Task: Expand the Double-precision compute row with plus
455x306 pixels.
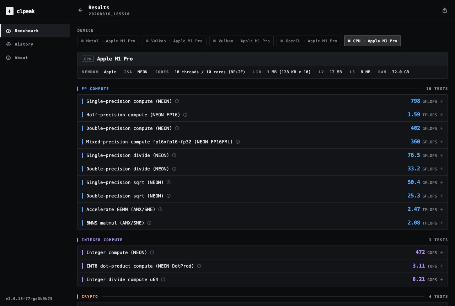Action: [x=442, y=128]
